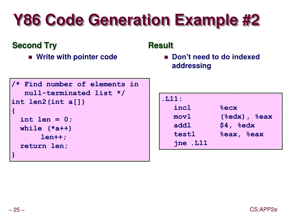Click the 'testl' instruction
This screenshot has width=294, height=220.
pyautogui.click(x=185, y=134)
